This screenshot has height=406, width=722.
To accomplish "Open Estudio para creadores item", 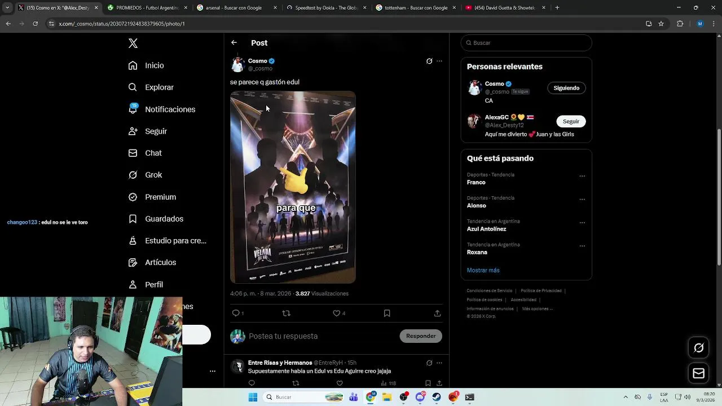I will tap(167, 241).
